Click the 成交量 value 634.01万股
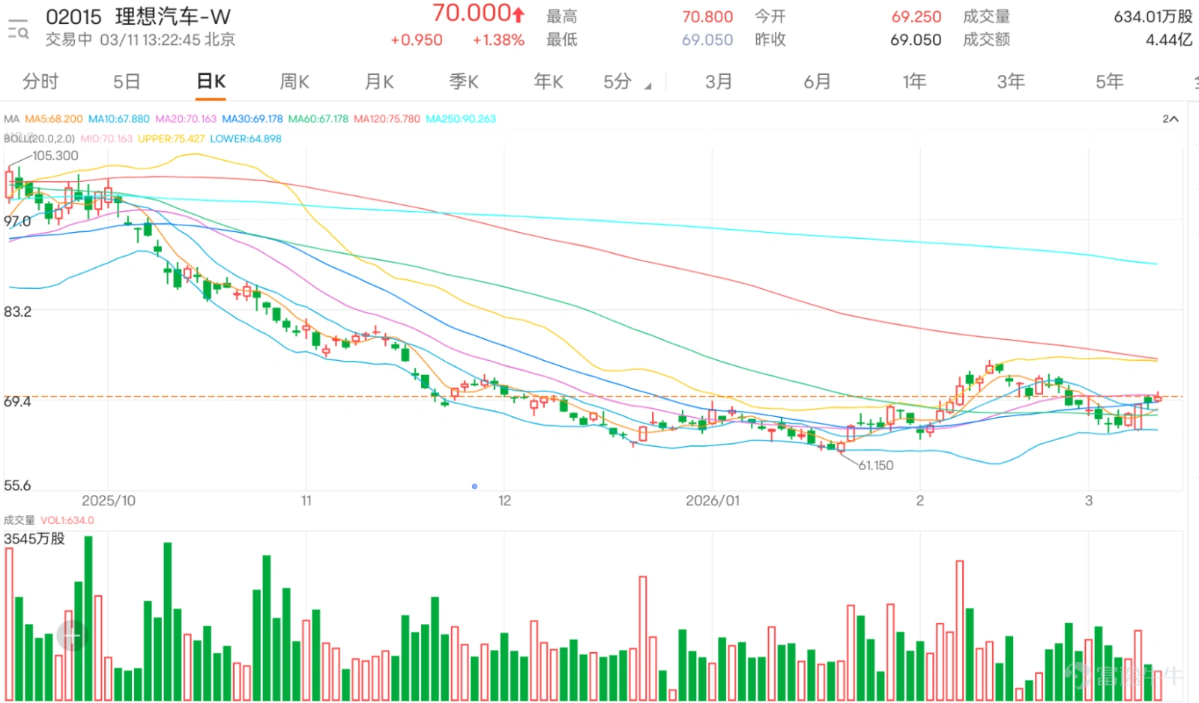The height and width of the screenshot is (703, 1199). click(x=1153, y=16)
